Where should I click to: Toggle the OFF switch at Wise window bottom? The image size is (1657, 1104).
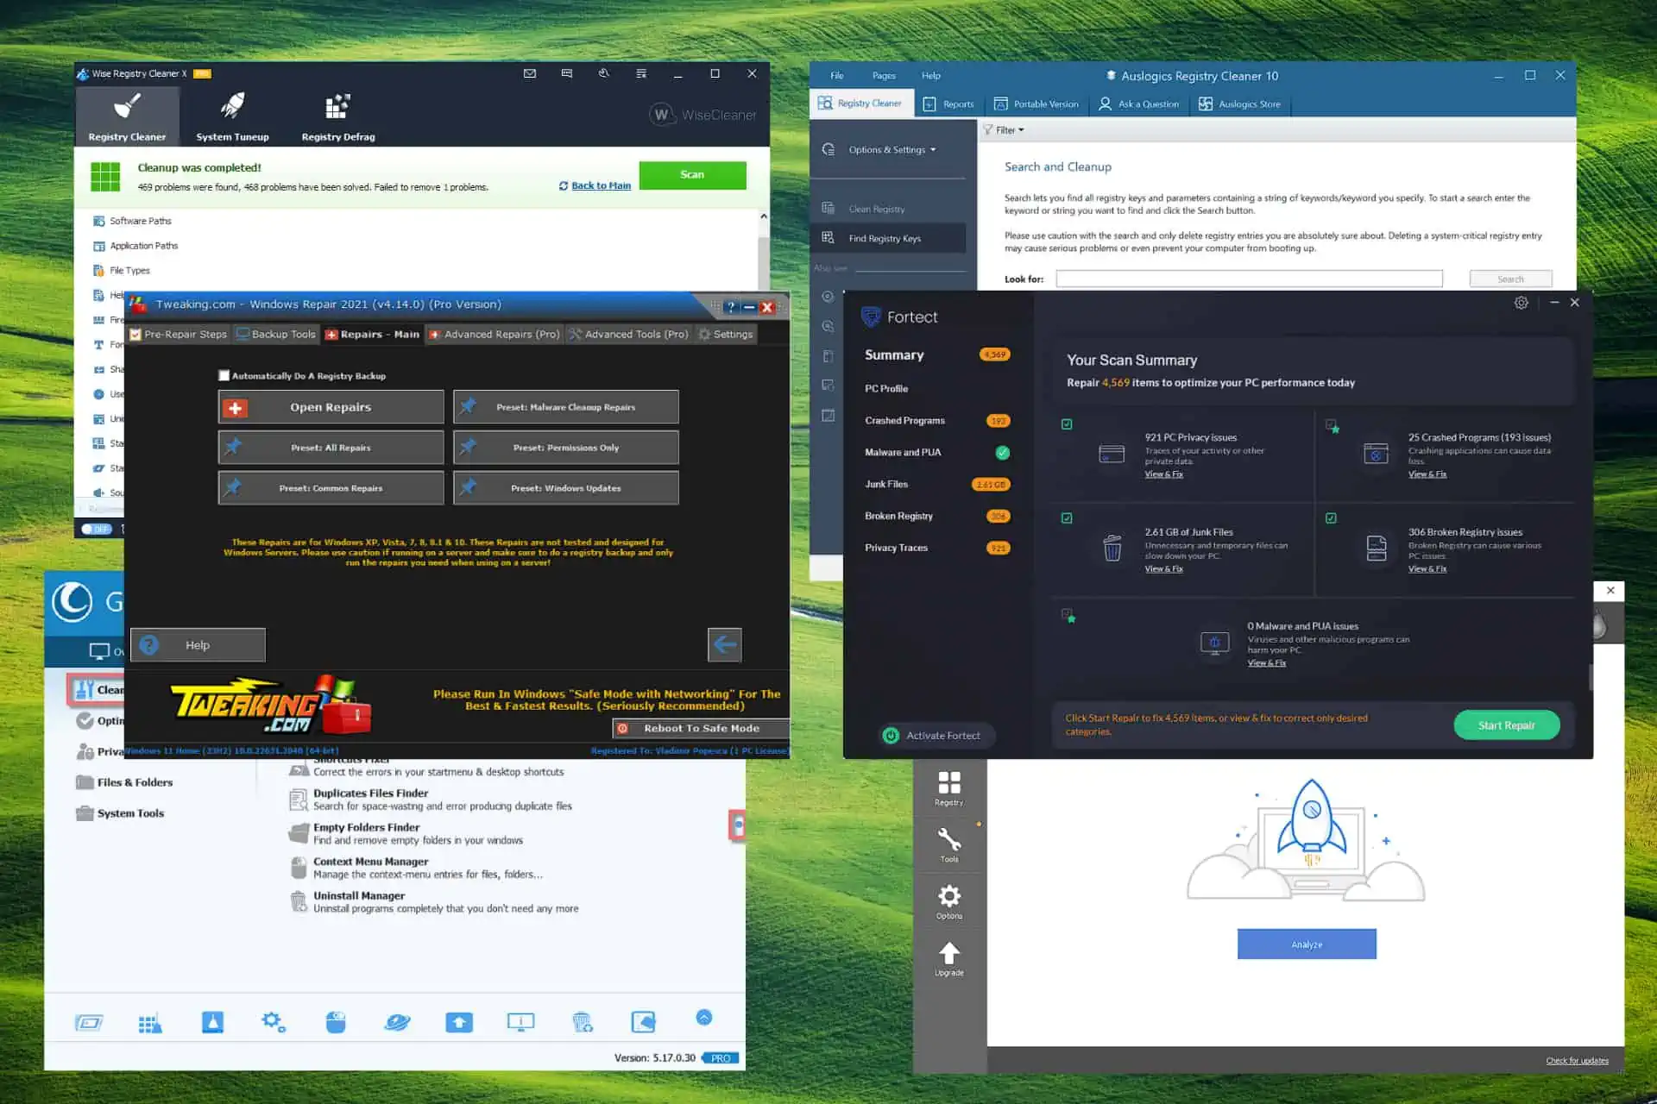point(97,529)
